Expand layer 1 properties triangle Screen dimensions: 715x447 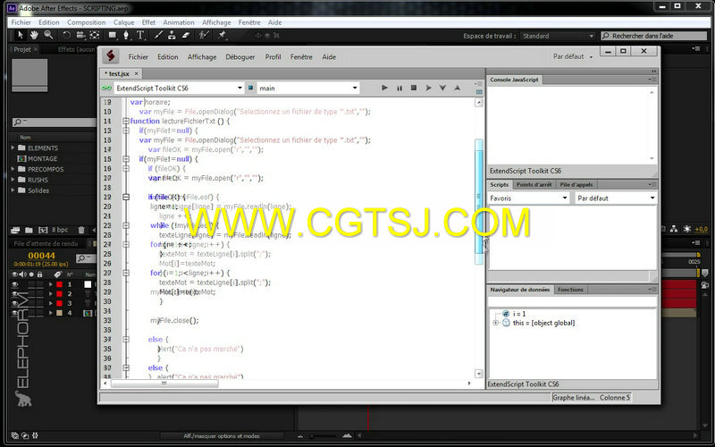pyautogui.click(x=51, y=284)
